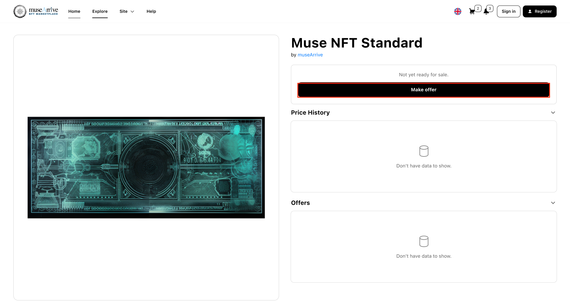Click the Price History heading

(310, 113)
